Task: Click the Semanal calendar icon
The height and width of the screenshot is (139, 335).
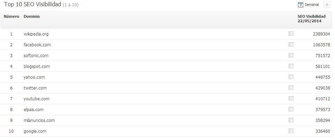Action: (x=300, y=5)
